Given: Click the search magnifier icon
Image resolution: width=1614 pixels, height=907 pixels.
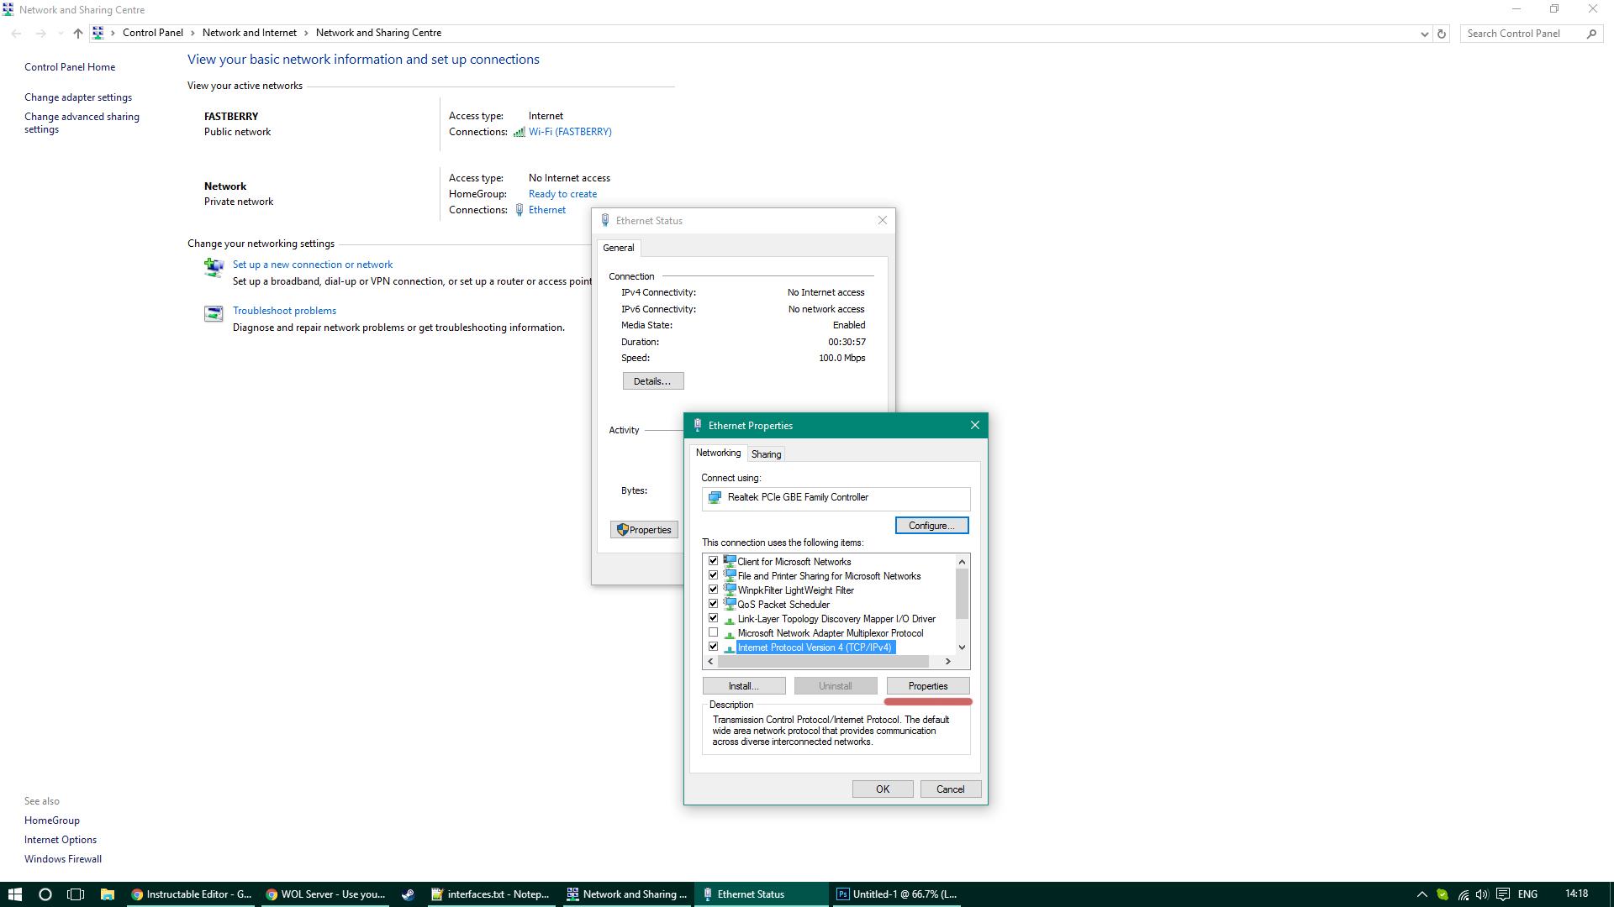Looking at the screenshot, I should pos(1591,34).
